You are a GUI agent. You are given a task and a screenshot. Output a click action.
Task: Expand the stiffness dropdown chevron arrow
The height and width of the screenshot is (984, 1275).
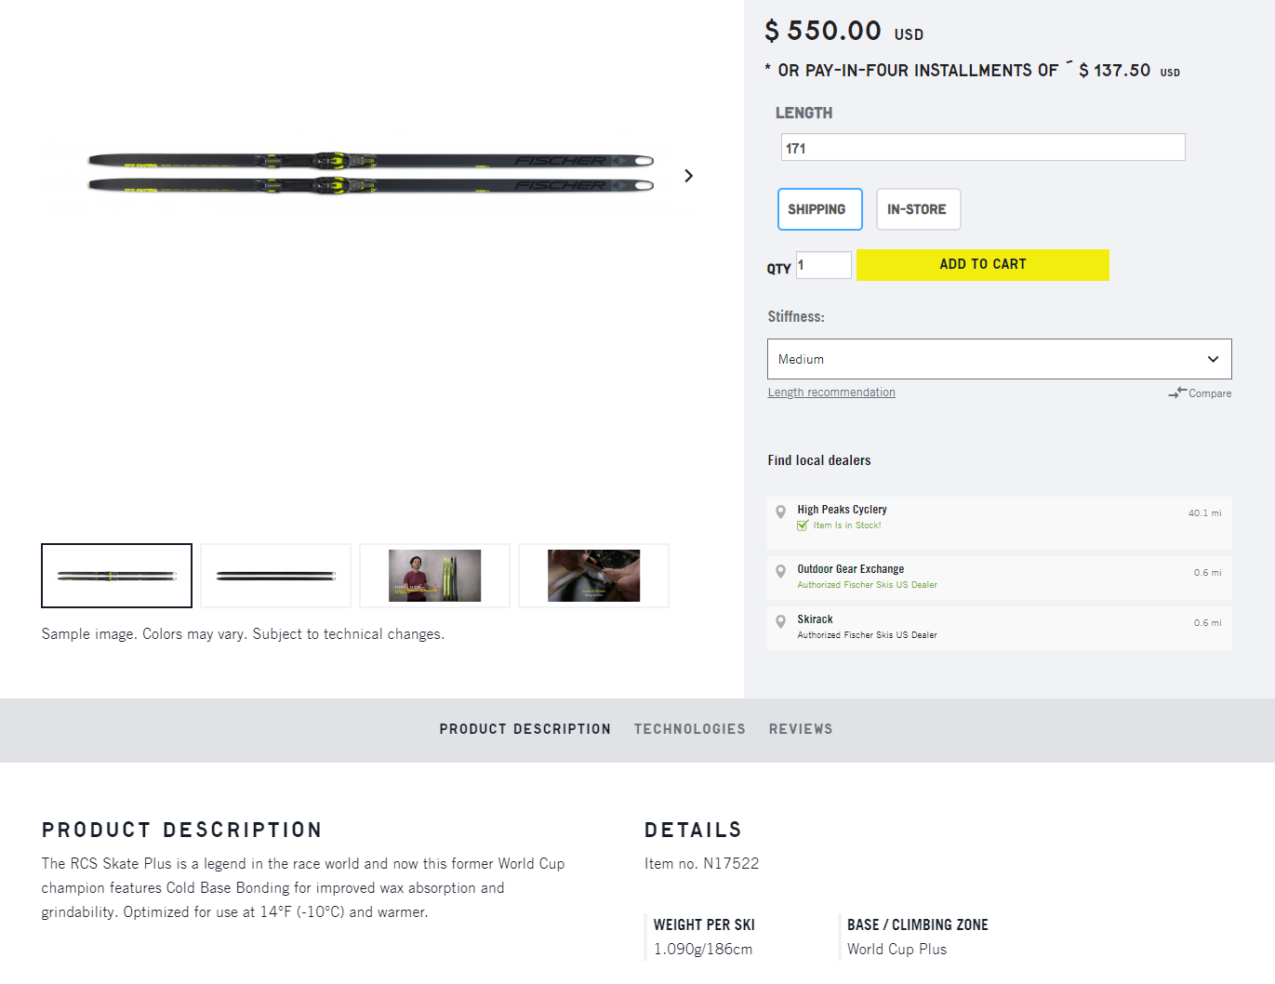click(x=1213, y=359)
